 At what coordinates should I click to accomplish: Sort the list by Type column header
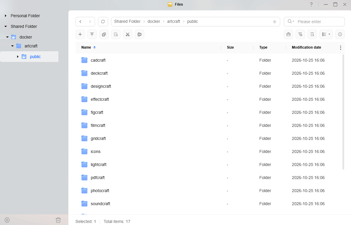(x=263, y=47)
